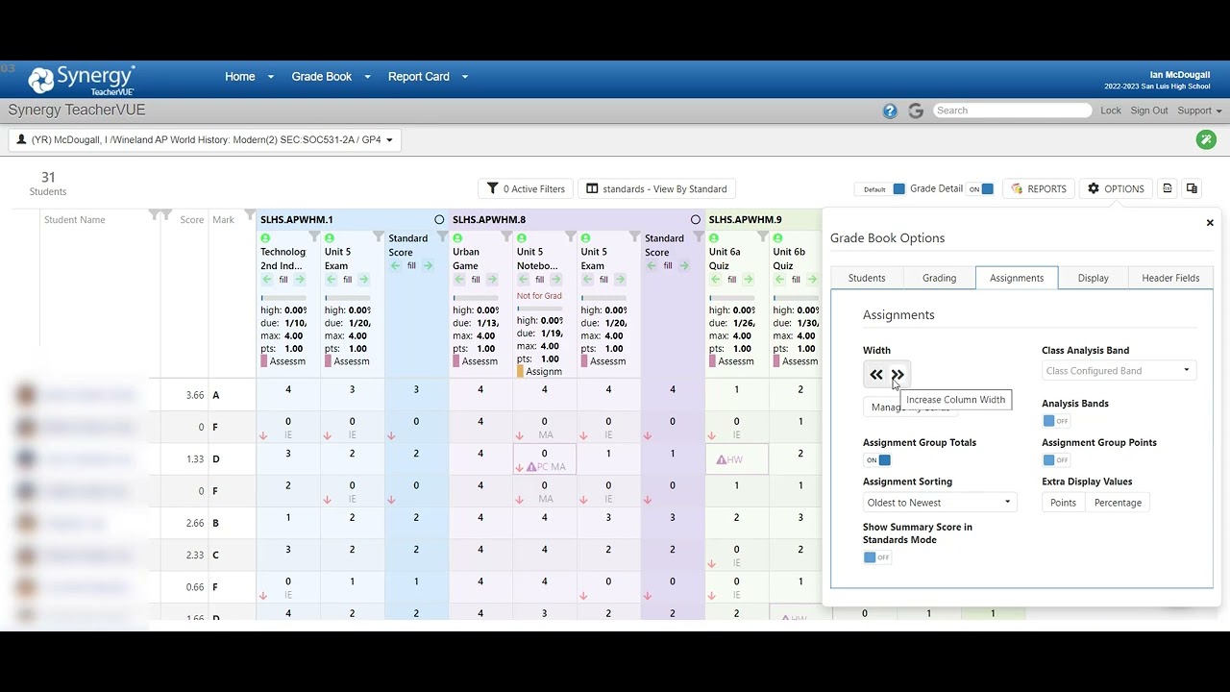1230x692 pixels.
Task: Open the Grade Book menu
Action: (322, 77)
